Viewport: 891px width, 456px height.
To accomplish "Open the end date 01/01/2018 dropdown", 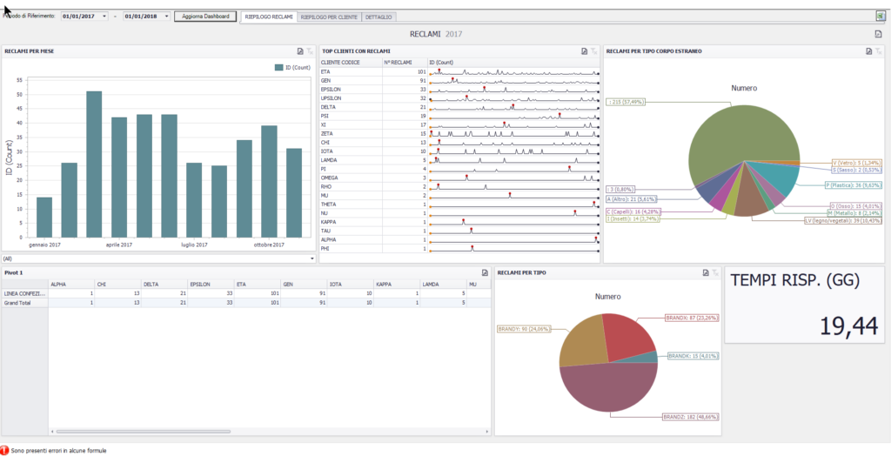I will coord(166,17).
